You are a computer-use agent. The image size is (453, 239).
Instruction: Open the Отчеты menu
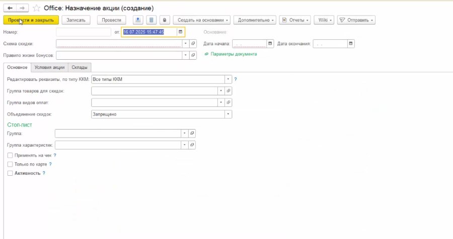click(x=295, y=20)
